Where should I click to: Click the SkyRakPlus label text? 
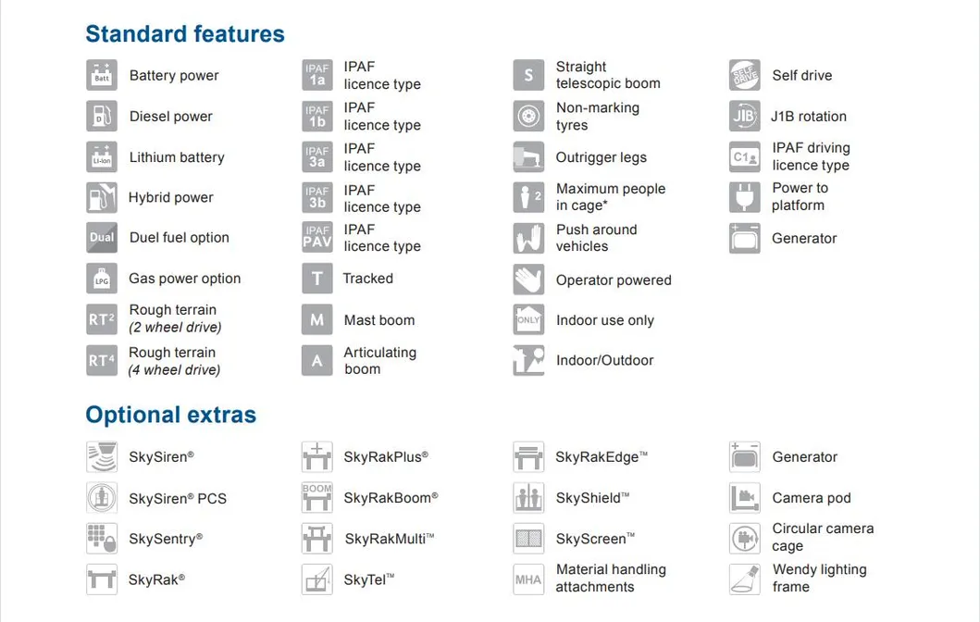(386, 456)
